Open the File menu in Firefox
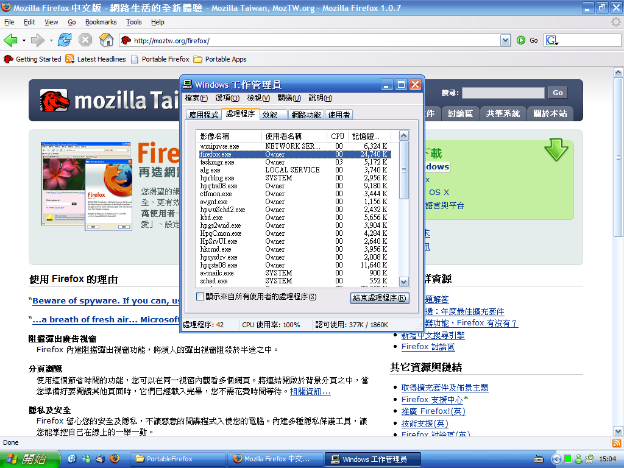624x468 pixels. tap(9, 22)
